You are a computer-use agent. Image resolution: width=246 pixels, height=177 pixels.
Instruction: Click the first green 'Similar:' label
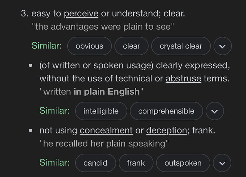coord(47,46)
